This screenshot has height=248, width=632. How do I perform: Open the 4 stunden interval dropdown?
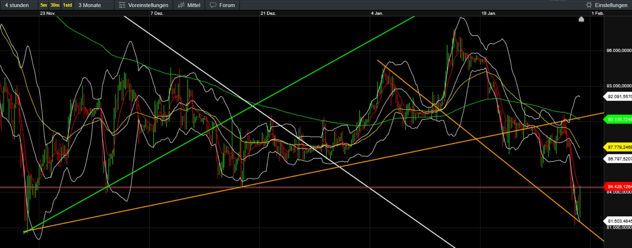[x=17, y=5]
